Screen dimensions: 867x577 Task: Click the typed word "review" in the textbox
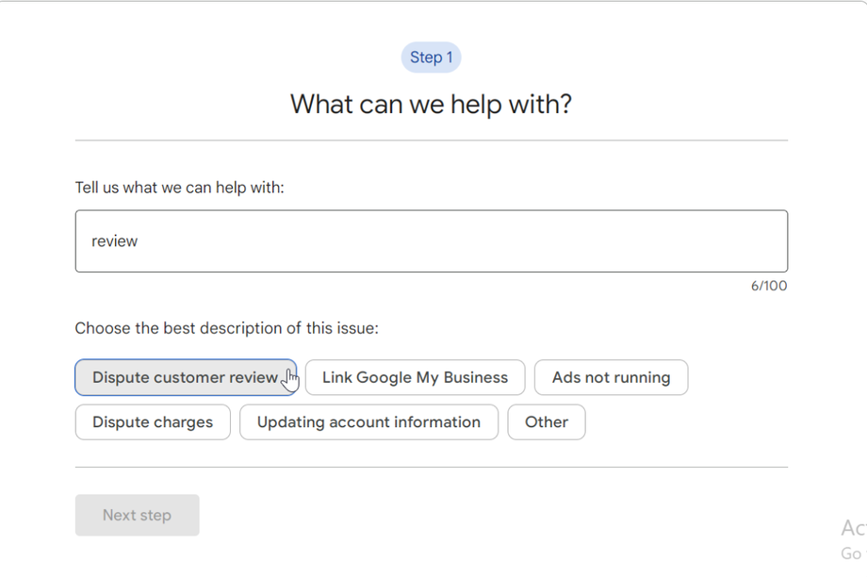115,241
